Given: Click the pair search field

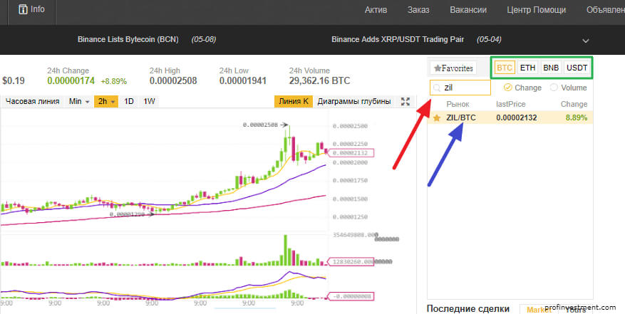Looking at the screenshot, I should (x=460, y=88).
